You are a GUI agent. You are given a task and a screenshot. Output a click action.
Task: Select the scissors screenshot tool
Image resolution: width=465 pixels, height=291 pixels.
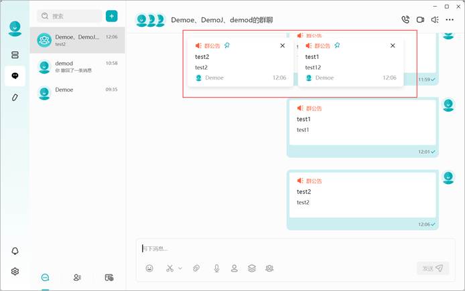pos(170,268)
